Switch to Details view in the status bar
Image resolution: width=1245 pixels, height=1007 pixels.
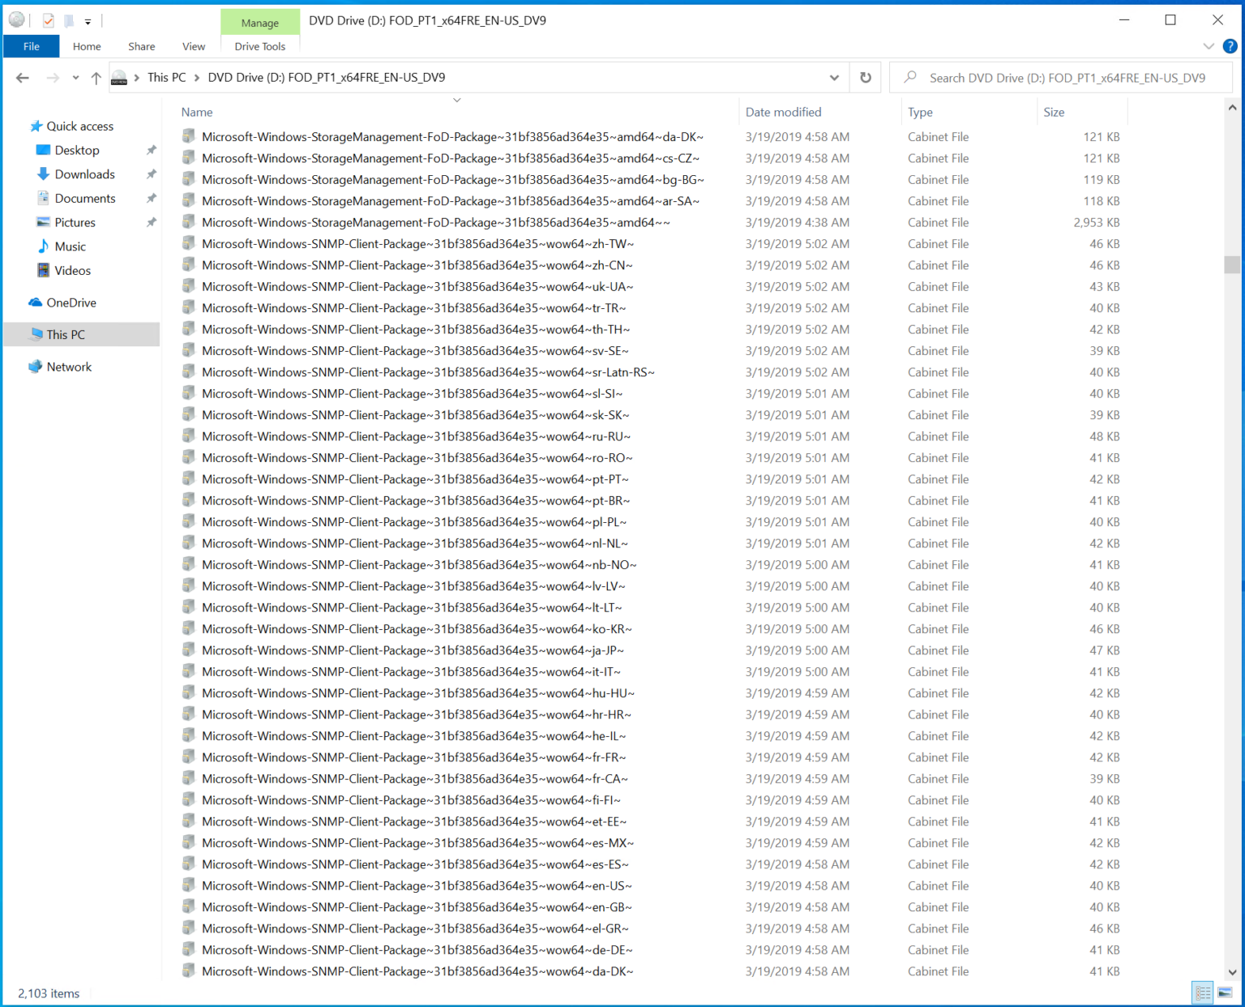coord(1202,992)
